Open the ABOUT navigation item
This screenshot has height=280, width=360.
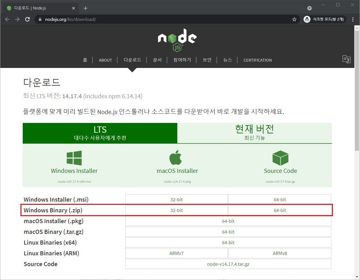[105, 60]
